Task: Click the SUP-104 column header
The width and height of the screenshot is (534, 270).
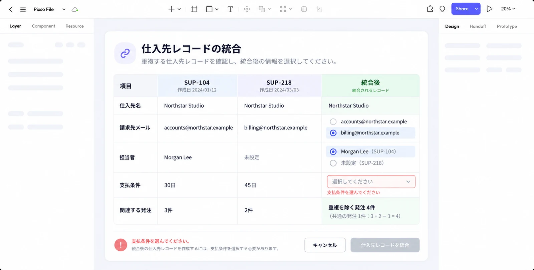Action: pyautogui.click(x=197, y=86)
